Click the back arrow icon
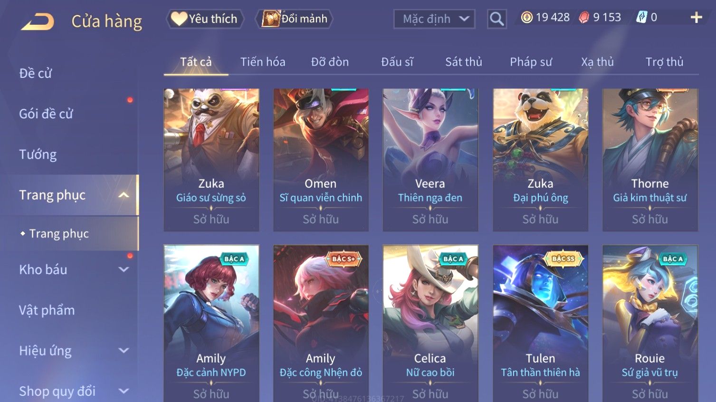716x402 pixels. tap(38, 21)
